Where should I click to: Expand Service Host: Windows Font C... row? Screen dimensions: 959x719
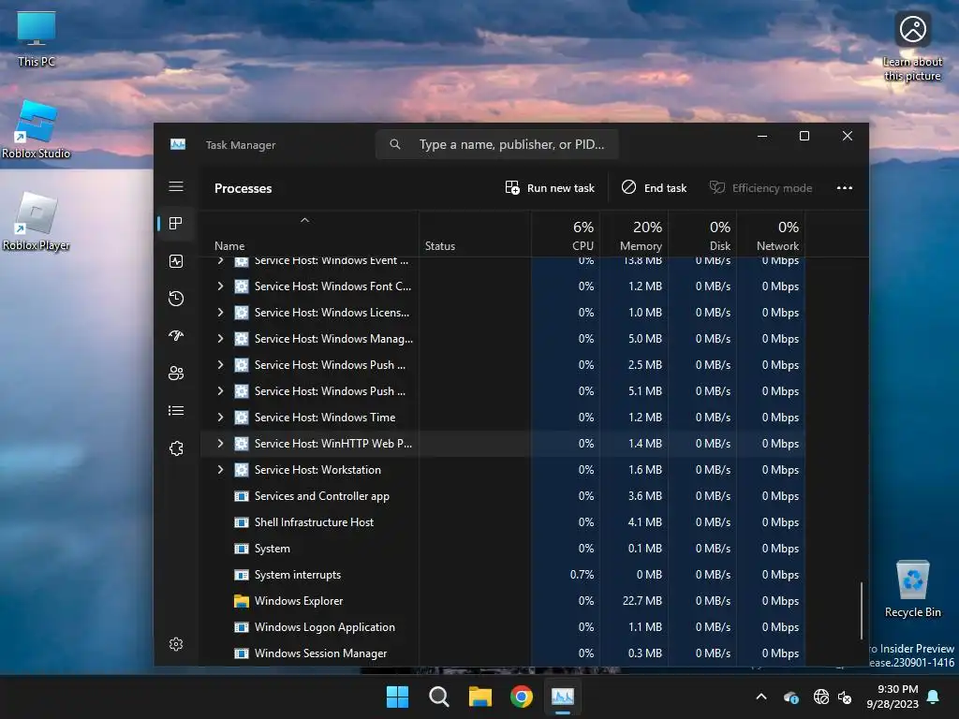[x=220, y=286]
